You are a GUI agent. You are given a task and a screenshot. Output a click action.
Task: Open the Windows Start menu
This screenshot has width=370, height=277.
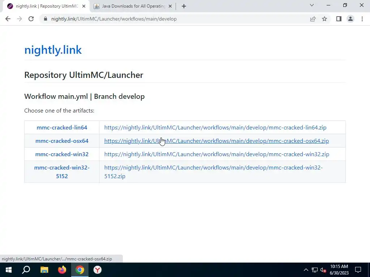pos(9,270)
